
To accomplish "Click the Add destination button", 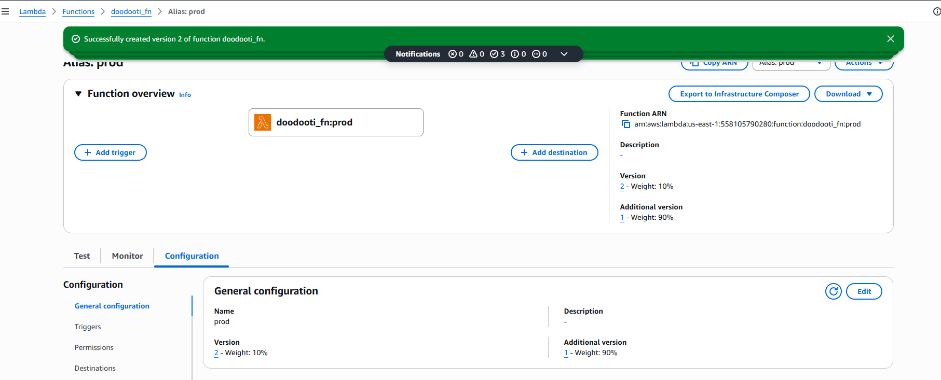I will tap(554, 152).
